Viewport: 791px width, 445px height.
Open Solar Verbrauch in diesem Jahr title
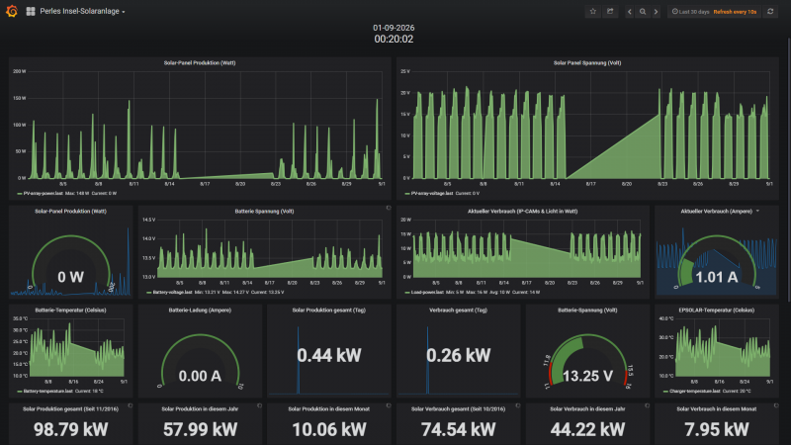(x=587, y=409)
